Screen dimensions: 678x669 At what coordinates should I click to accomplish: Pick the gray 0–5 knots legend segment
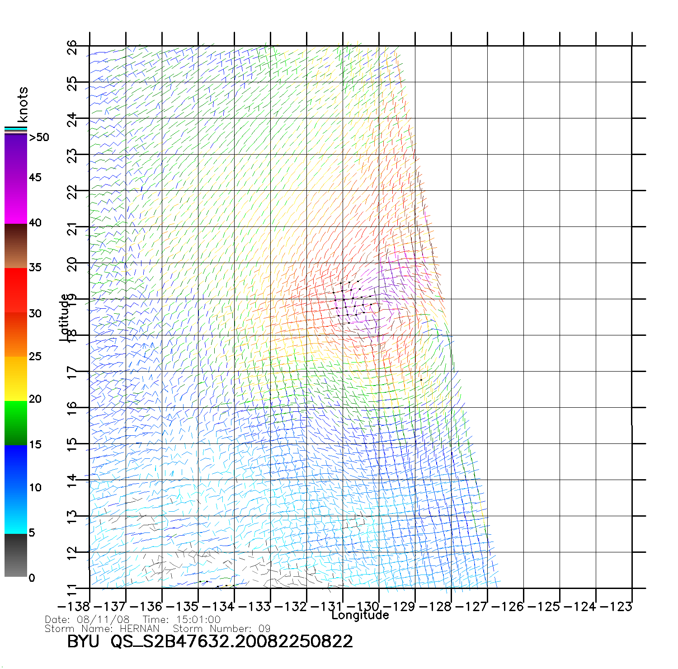15,555
